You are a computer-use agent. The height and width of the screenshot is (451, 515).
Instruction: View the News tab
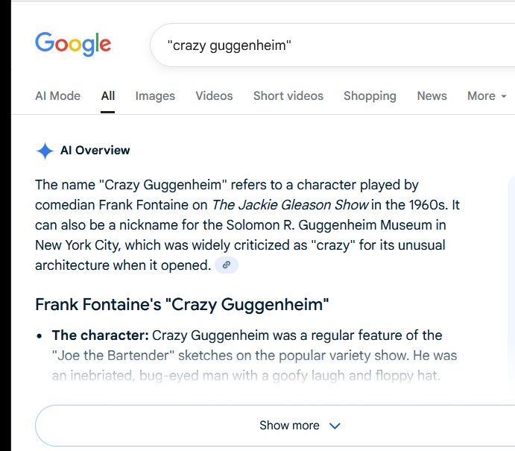click(x=432, y=96)
